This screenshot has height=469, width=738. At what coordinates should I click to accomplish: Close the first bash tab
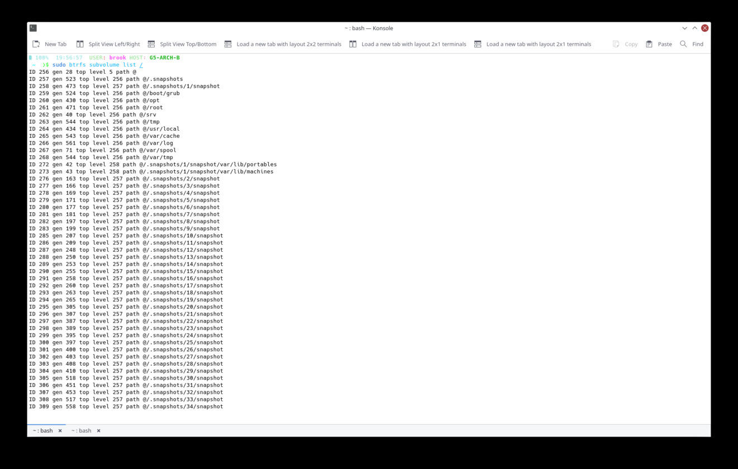[x=60, y=430]
